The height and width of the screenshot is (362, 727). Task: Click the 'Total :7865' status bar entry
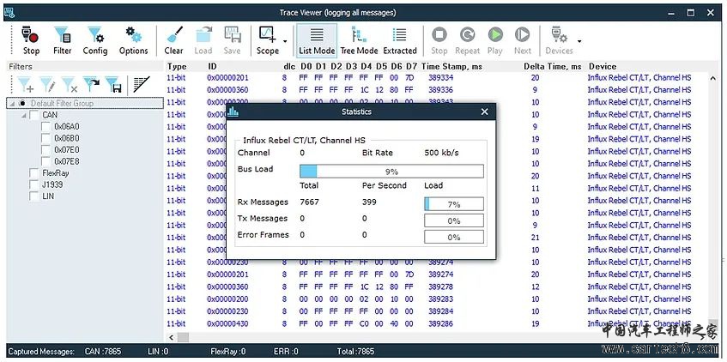click(357, 352)
